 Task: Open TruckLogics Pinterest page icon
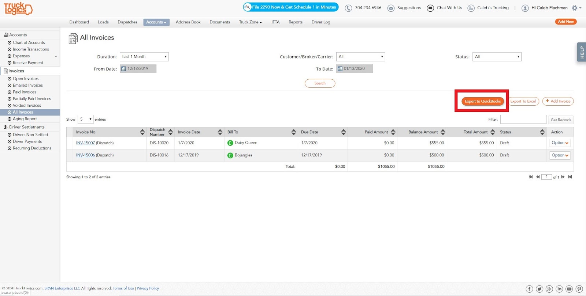tap(579, 289)
